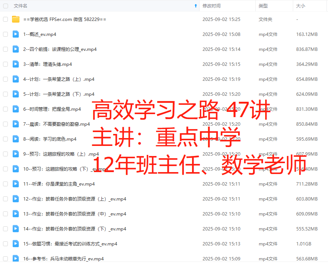
Task: Open file 4--计划：一条希望之路（上）.mp4
Action: [x=59, y=79]
